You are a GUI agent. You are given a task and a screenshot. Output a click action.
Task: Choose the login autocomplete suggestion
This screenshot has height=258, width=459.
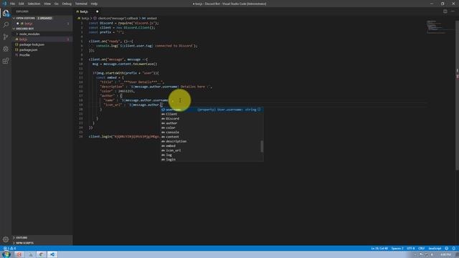pos(212,159)
